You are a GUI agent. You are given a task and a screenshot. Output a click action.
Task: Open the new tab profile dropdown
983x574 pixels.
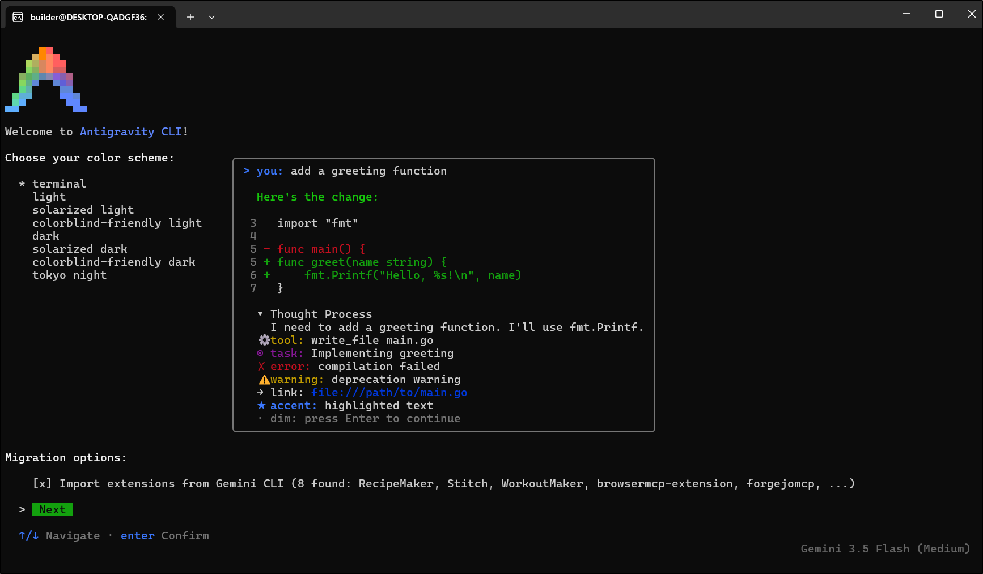(211, 17)
